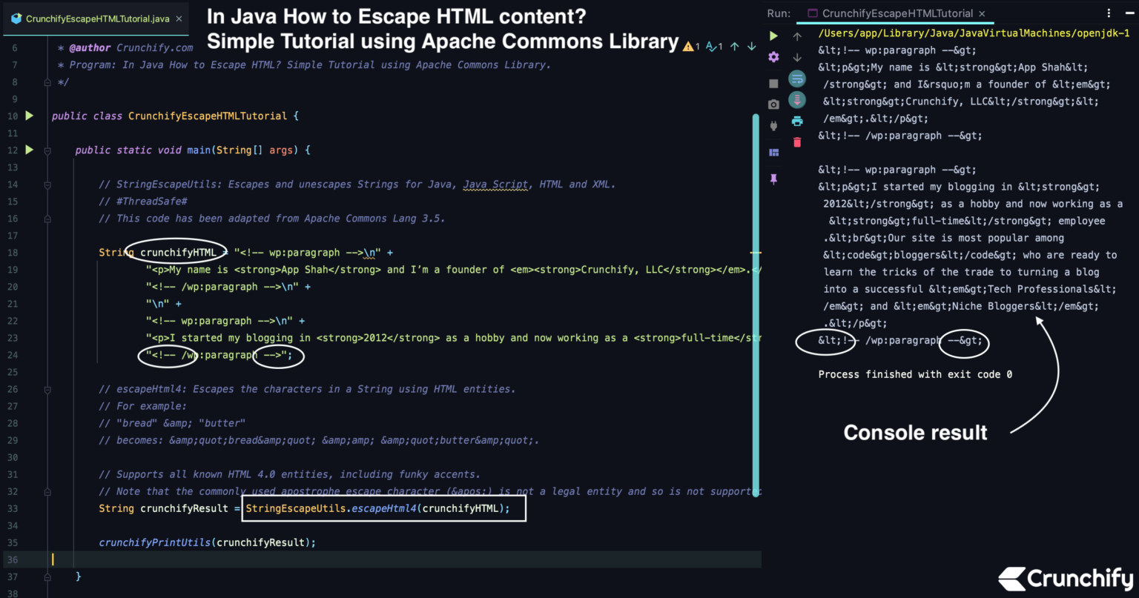Select the Stop process icon

(x=773, y=83)
